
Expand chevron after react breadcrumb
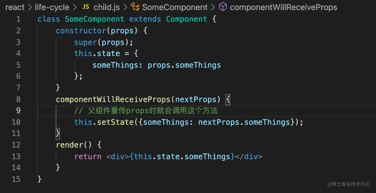pyautogui.click(x=30, y=7)
